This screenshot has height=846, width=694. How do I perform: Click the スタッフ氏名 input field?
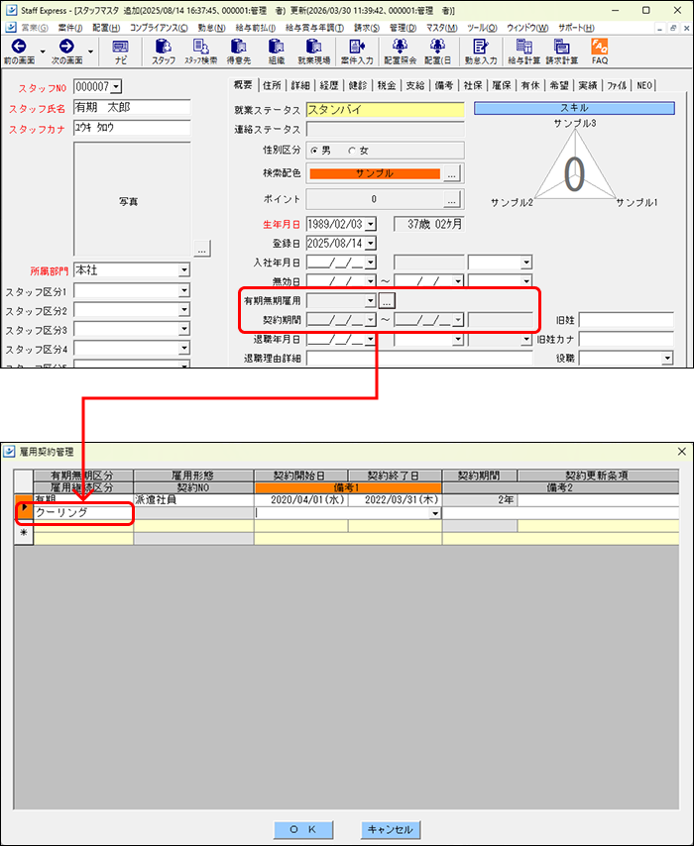click(x=131, y=107)
